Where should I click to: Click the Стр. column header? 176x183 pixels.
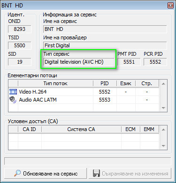(147, 83)
